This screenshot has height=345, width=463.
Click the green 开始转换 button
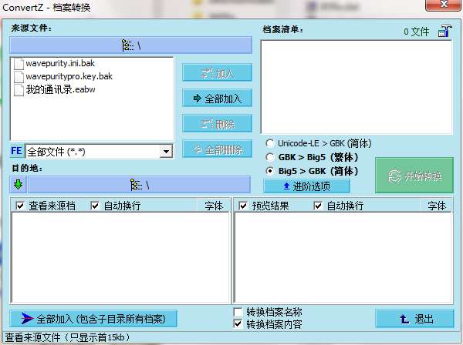414,176
